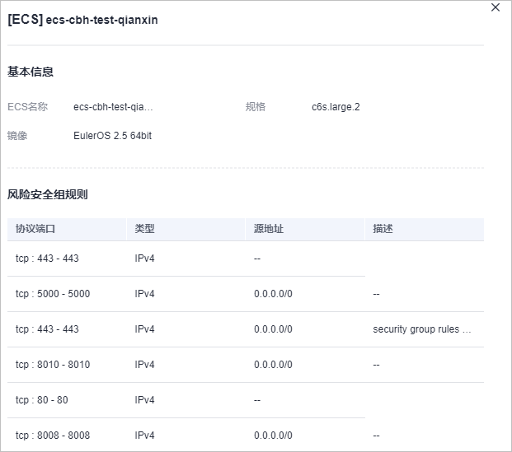Select the tcp : 5000 - 5000 rule
This screenshot has width=512, height=452.
click(x=53, y=294)
